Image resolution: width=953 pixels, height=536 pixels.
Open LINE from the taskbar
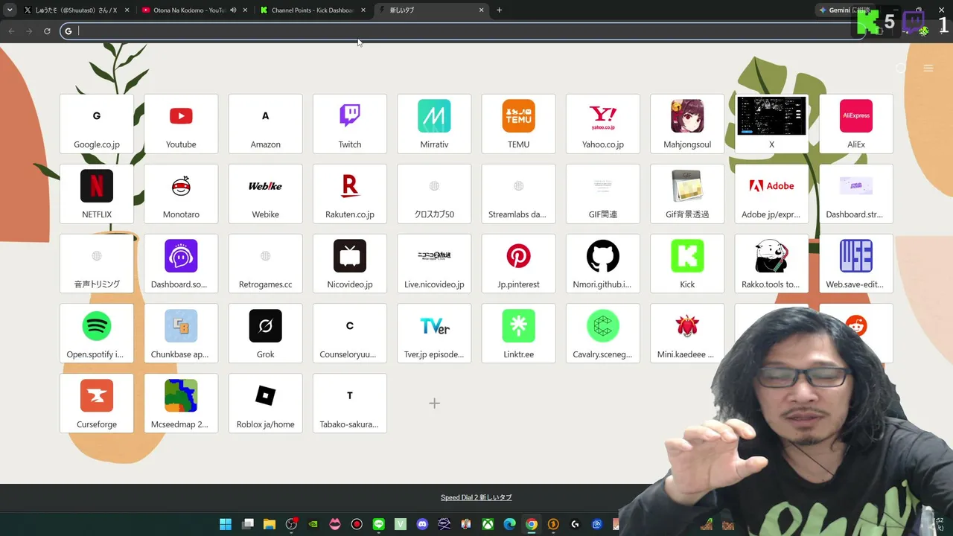tap(379, 524)
